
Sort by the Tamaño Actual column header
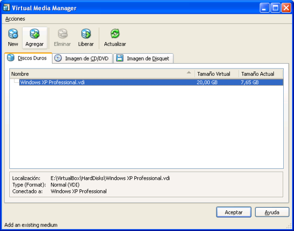click(260, 74)
